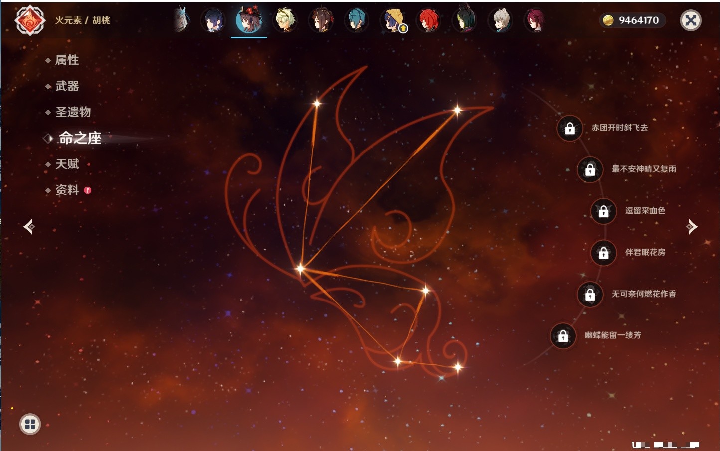
Task: Go to next character with right arrow
Action: pyautogui.click(x=691, y=227)
